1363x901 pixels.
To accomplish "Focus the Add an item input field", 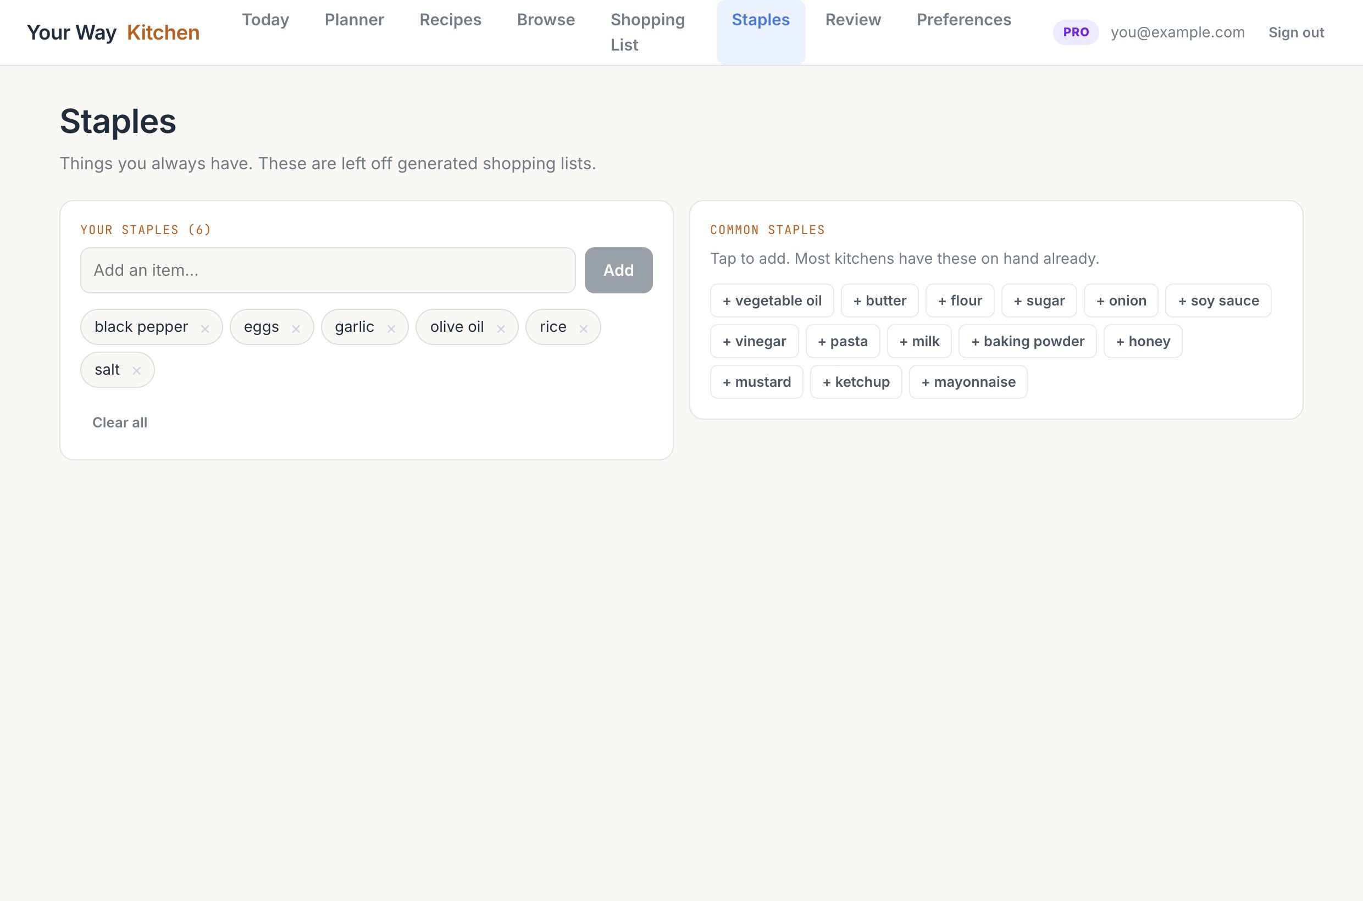I will click(328, 271).
